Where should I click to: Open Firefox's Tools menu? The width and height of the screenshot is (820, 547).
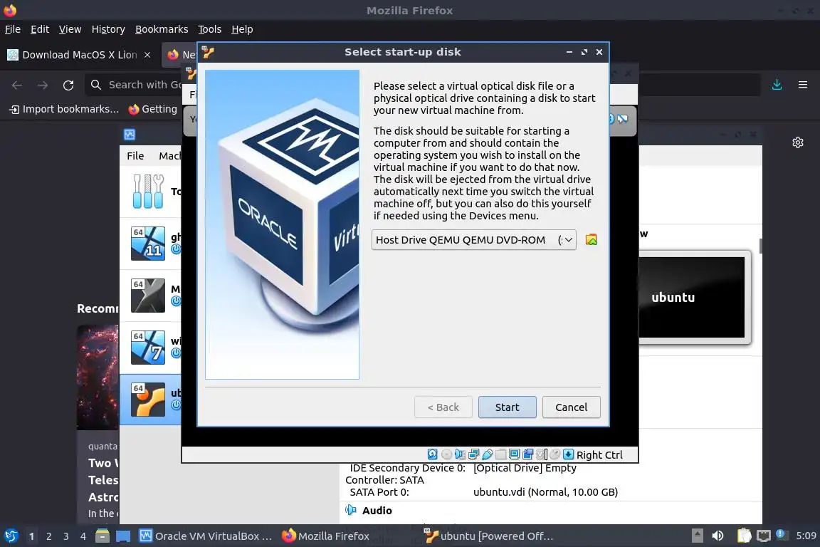pos(210,29)
